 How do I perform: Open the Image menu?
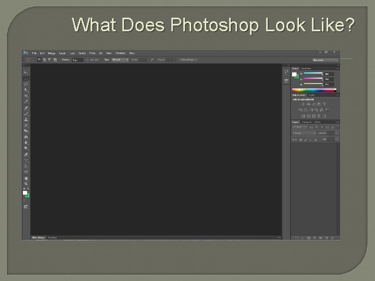pos(52,53)
